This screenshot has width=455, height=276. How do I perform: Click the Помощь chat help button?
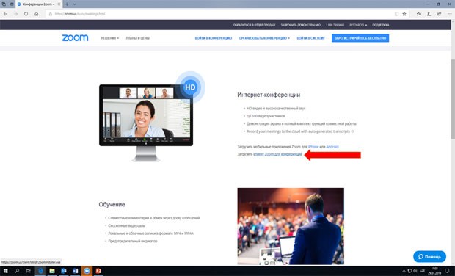(429, 257)
